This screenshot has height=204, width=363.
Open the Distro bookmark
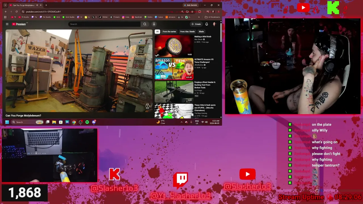pos(149,17)
